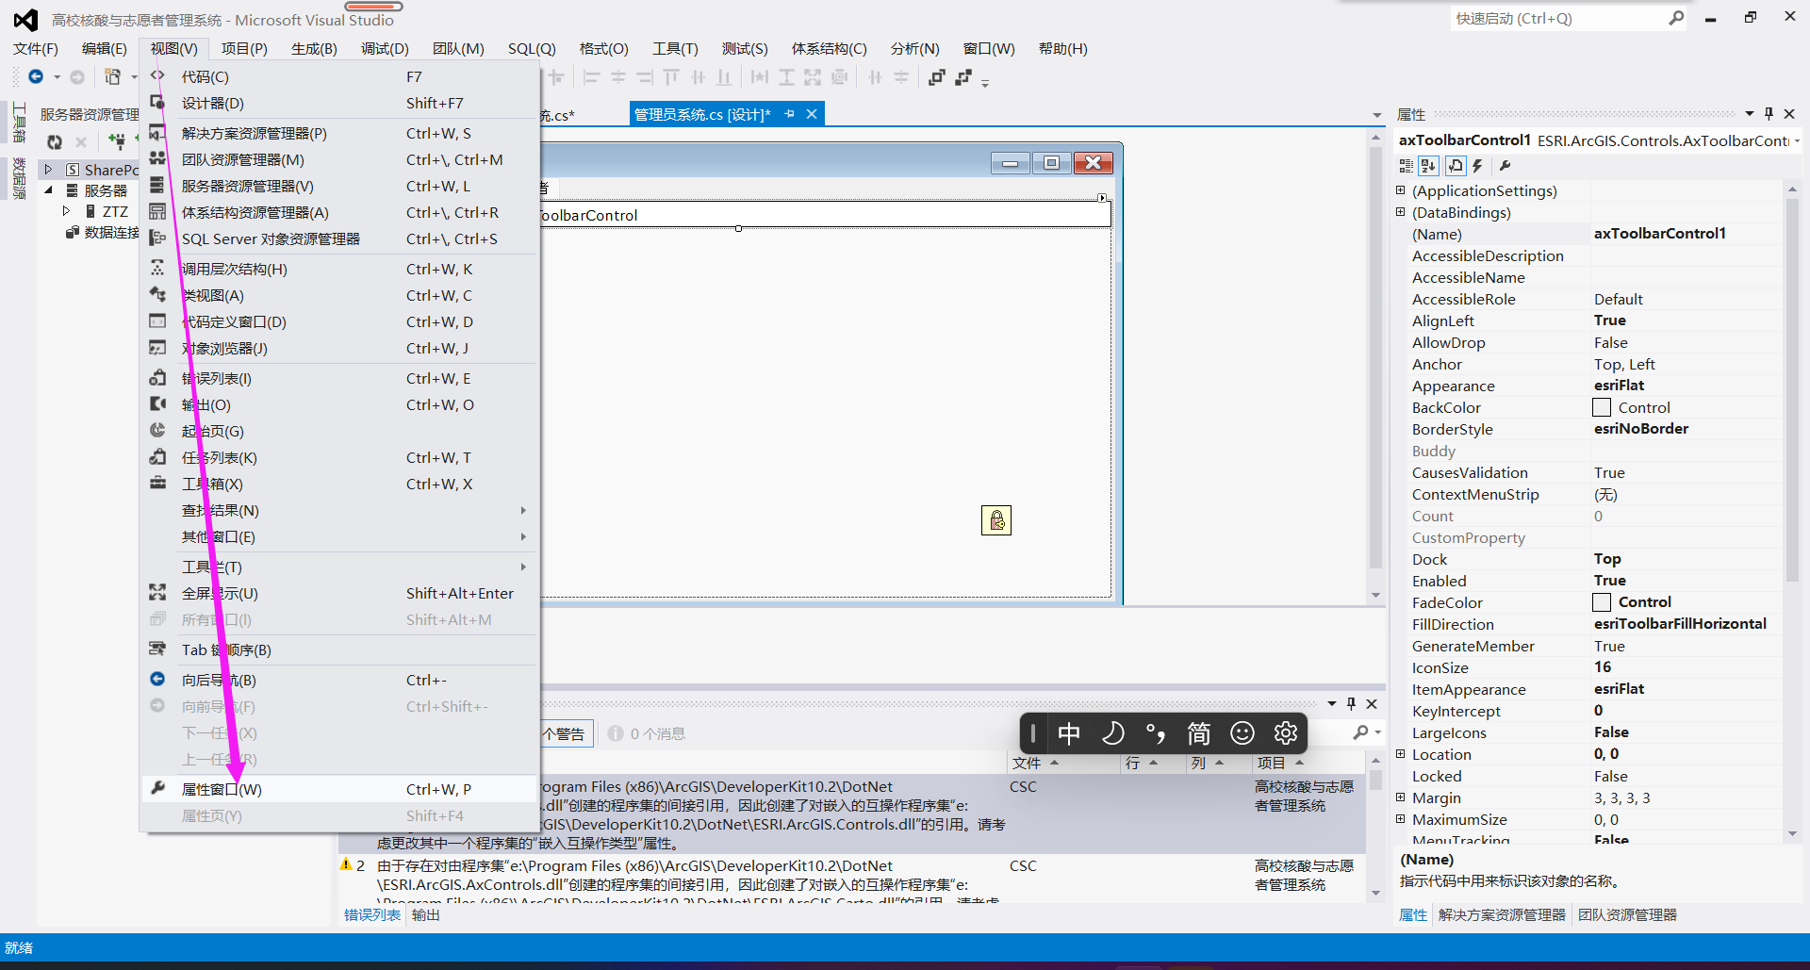Choose 工具箱(X) in the View menu

click(340, 484)
